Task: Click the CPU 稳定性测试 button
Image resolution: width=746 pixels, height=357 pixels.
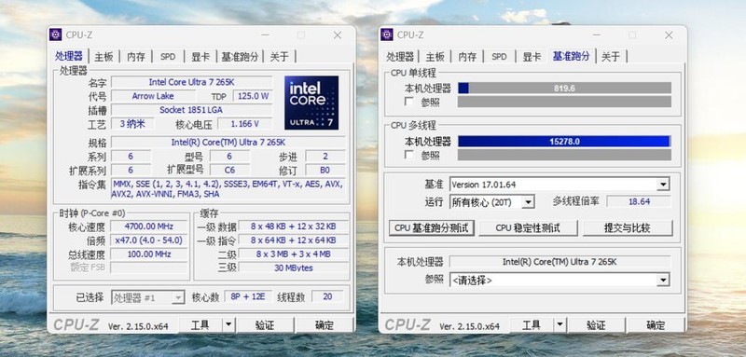Action: tap(528, 227)
